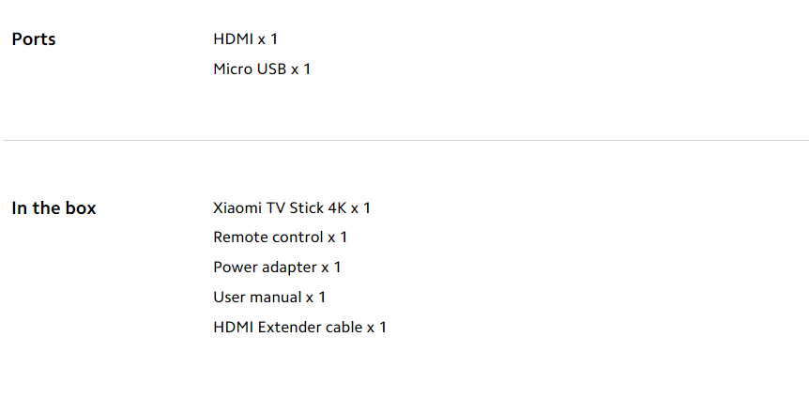Click the word "Micro" under Ports
The image size is (809, 398).
232,69
